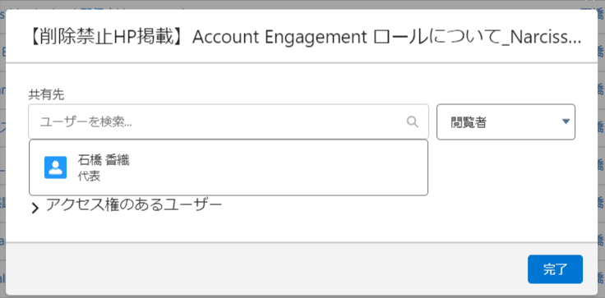Select 石橋 香織 from suggestion list
Screen dimensions: 605x298
click(229, 167)
